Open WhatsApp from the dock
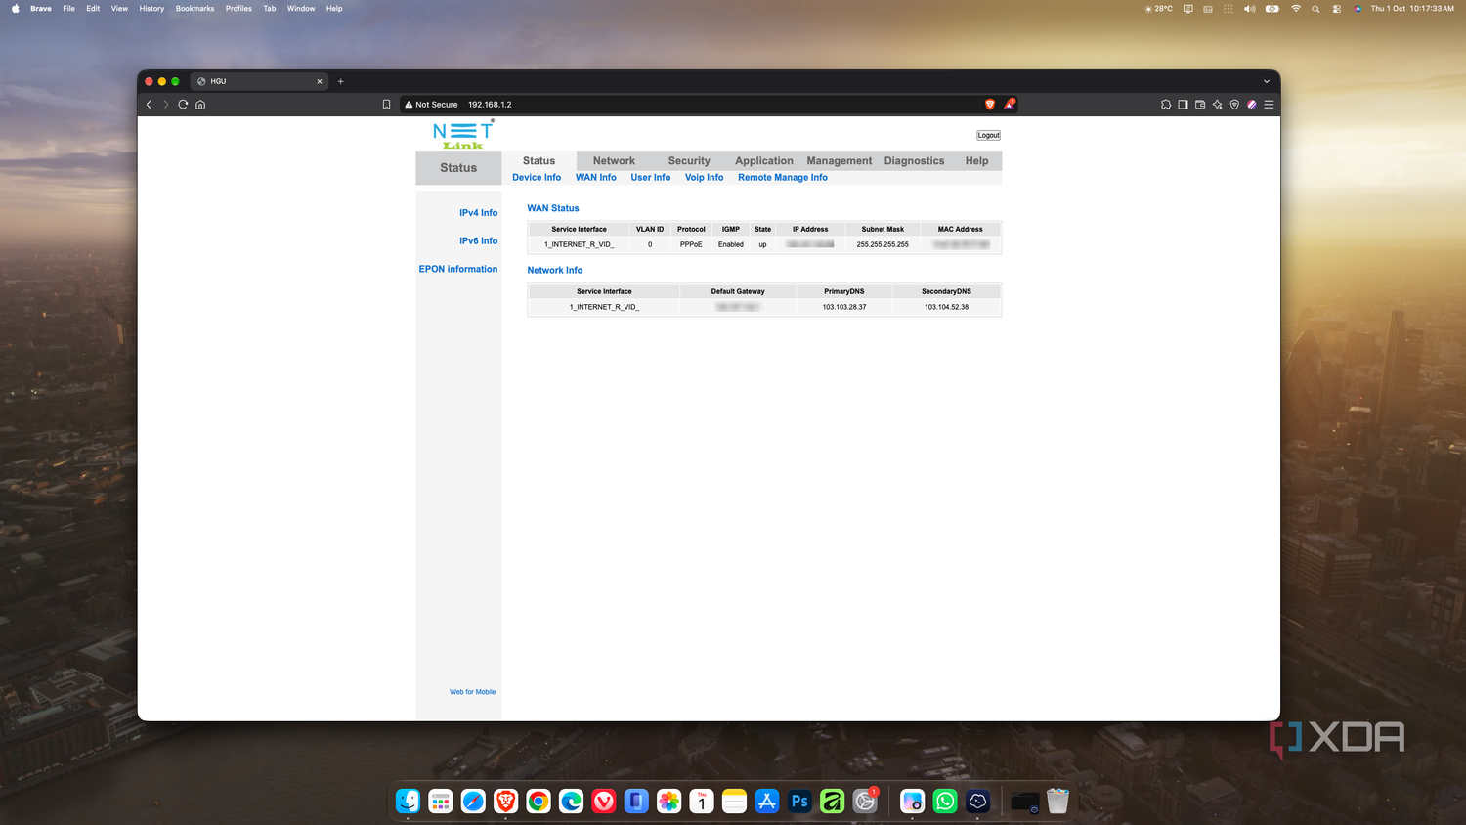Screen dimensions: 1466x825 click(x=945, y=802)
